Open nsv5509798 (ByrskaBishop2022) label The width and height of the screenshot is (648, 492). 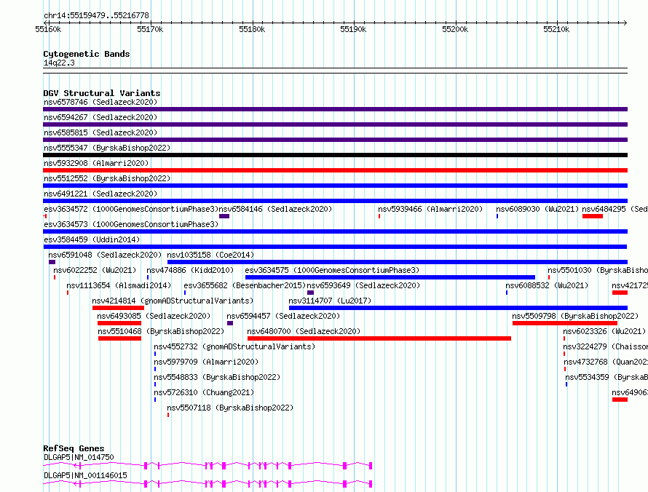575,316
